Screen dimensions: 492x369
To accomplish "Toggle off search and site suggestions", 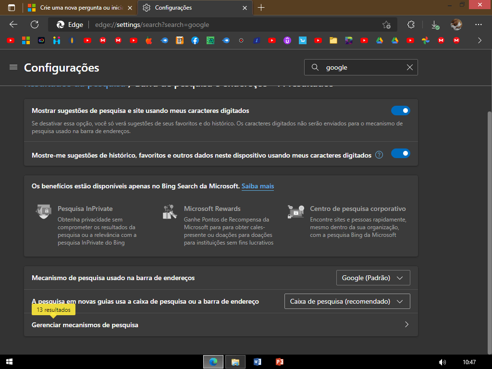I will [400, 111].
